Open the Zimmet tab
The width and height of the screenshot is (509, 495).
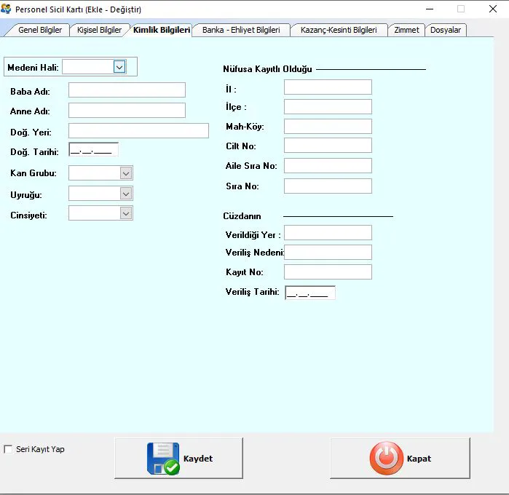tap(406, 30)
